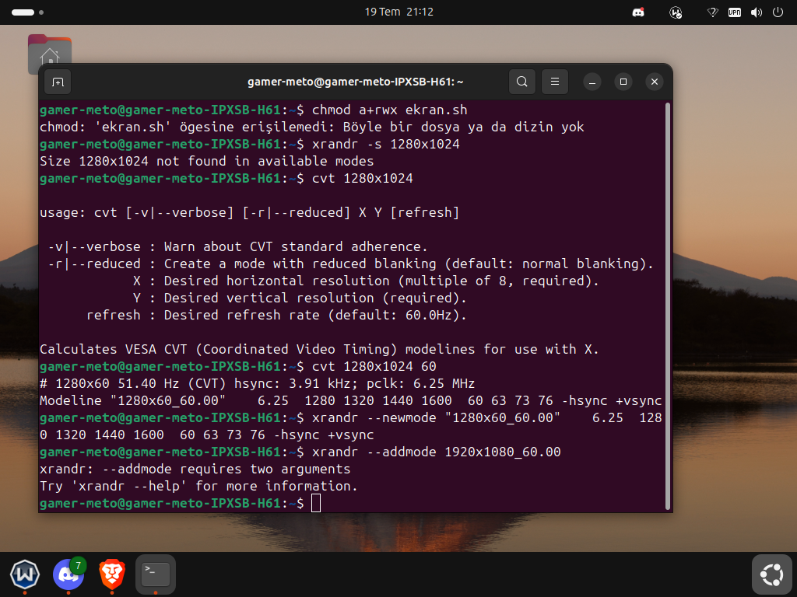
Task: Click the 'Desired vertical resolution' line
Action: point(300,298)
